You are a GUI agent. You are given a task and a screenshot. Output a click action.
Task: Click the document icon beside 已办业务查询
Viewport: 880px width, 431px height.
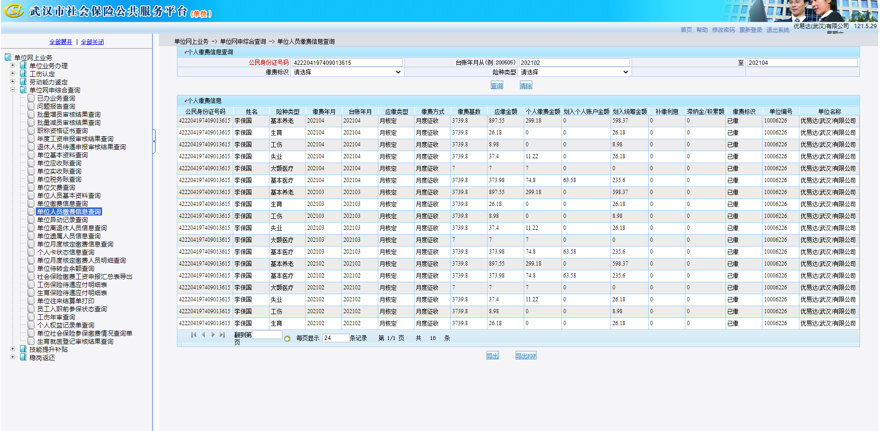pyautogui.click(x=31, y=98)
